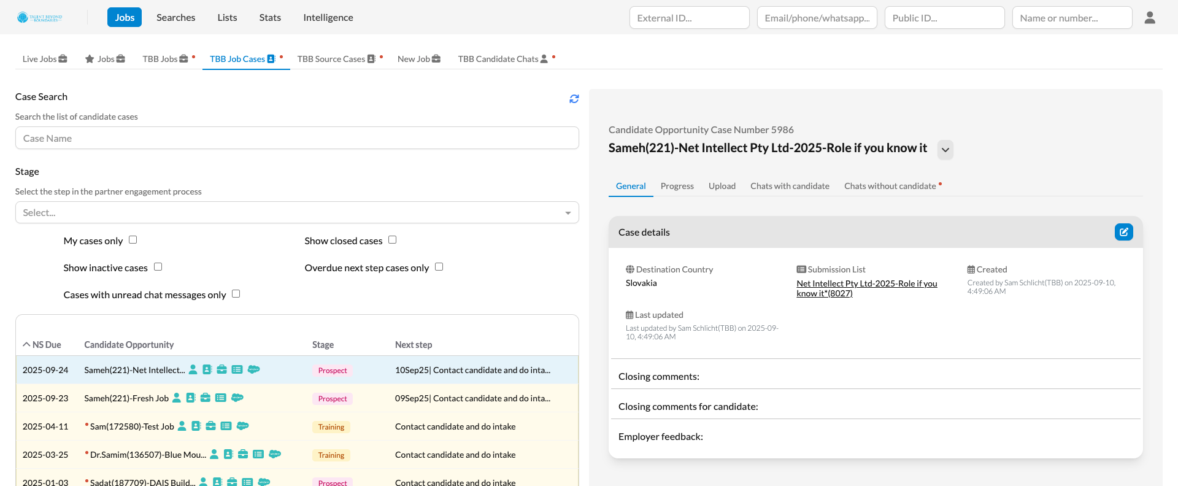1178x486 pixels.
Task: Expand the chevron next to the case title
Action: coord(945,150)
